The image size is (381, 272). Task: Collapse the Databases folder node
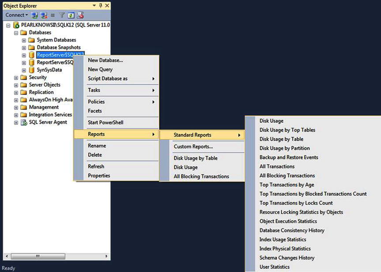pyautogui.click(x=16, y=33)
